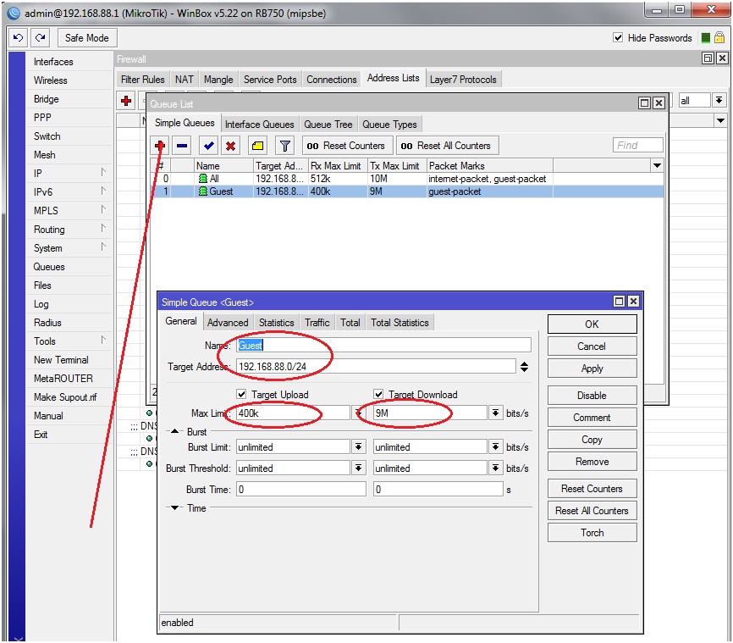
Task: Click the Name input field
Action: coord(383,345)
